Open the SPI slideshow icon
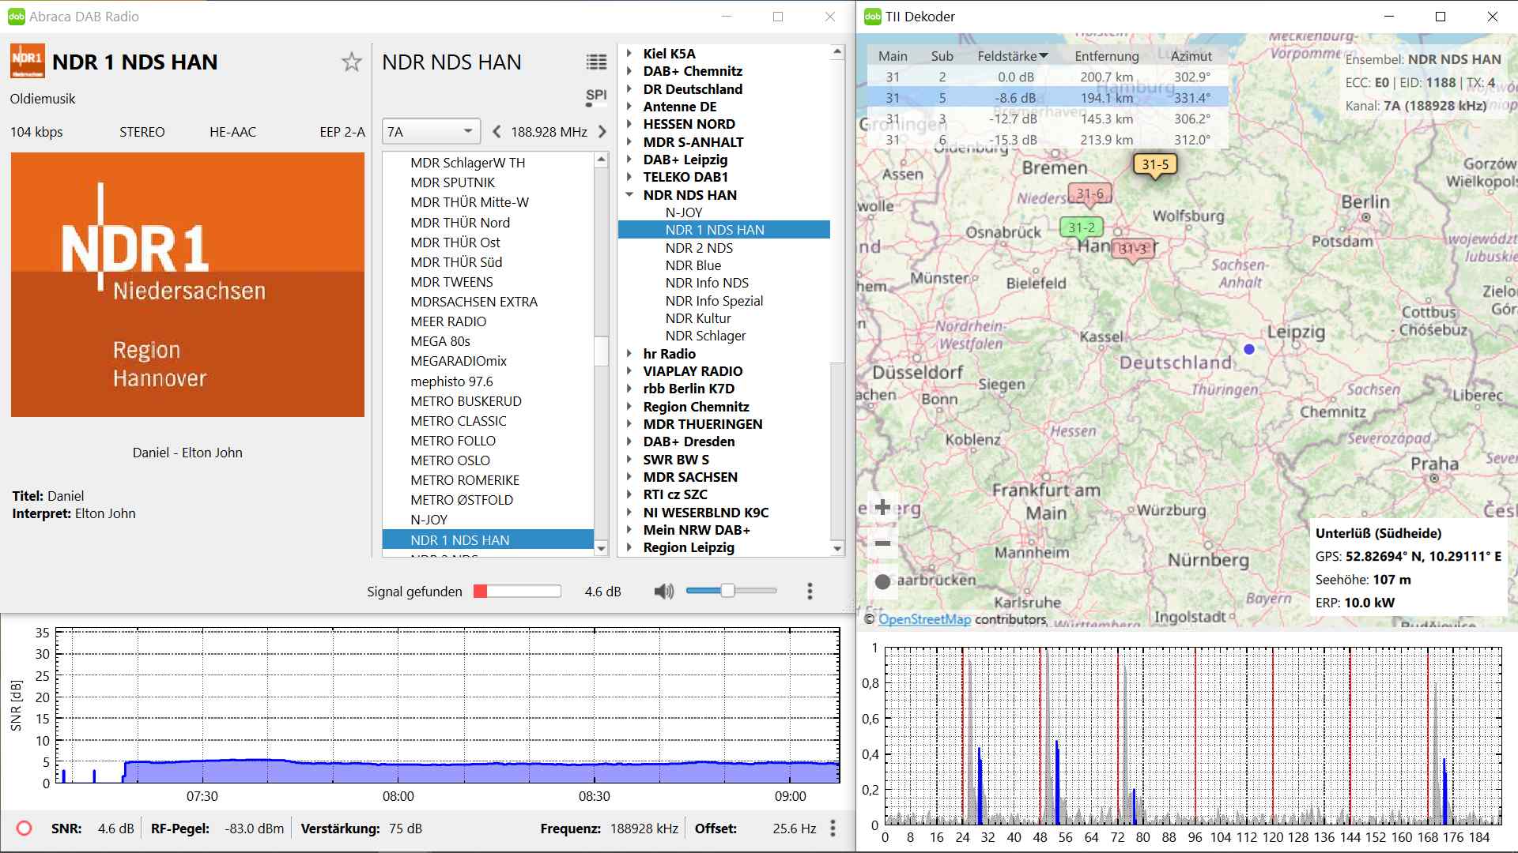The height and width of the screenshot is (853, 1518). [x=596, y=96]
